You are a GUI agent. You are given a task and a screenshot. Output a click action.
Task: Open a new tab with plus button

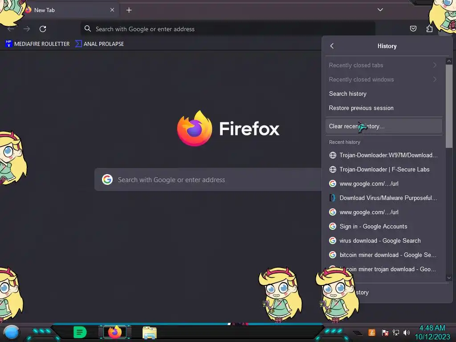click(x=129, y=10)
